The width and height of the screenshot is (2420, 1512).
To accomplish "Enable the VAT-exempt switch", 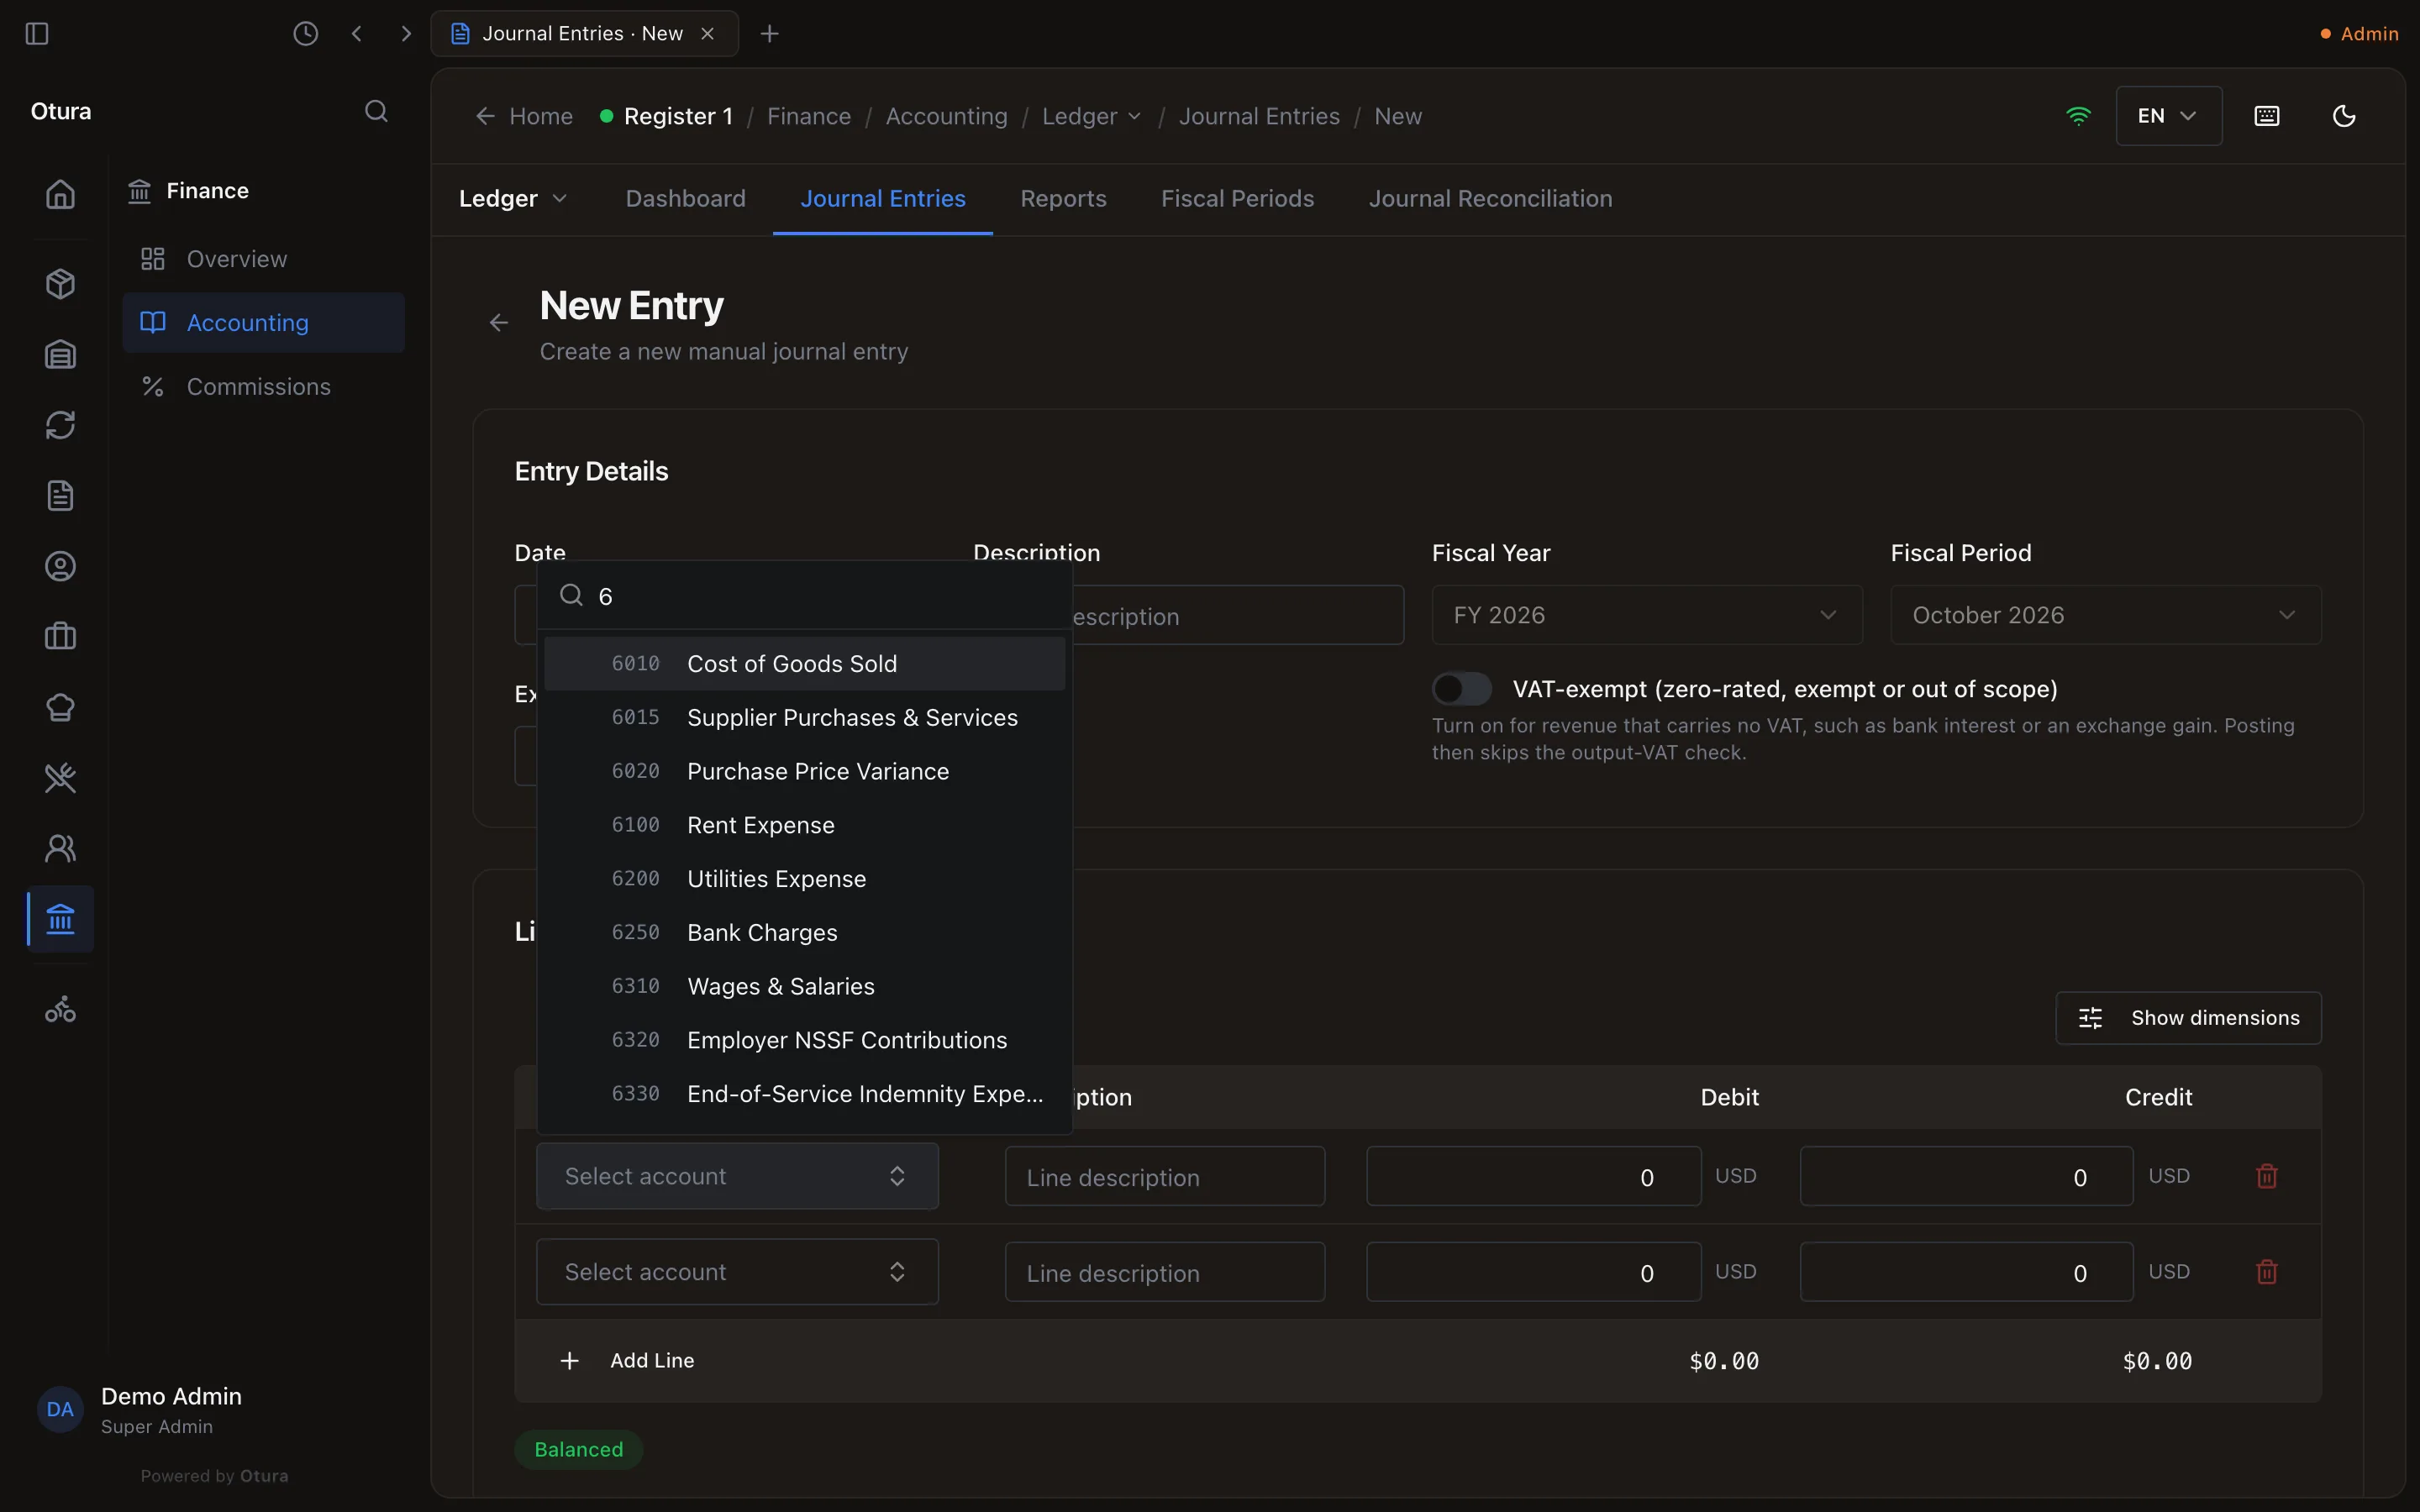I will pyautogui.click(x=1461, y=689).
